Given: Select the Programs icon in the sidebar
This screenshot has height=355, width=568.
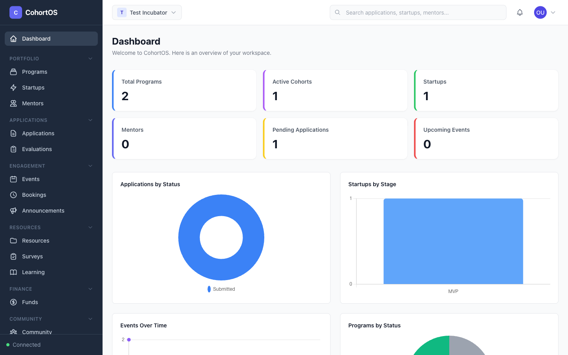Looking at the screenshot, I should [x=13, y=72].
